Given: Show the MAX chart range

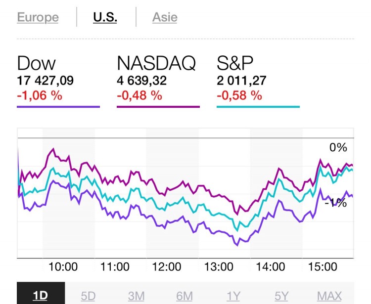Looking at the screenshot, I should point(329,296).
